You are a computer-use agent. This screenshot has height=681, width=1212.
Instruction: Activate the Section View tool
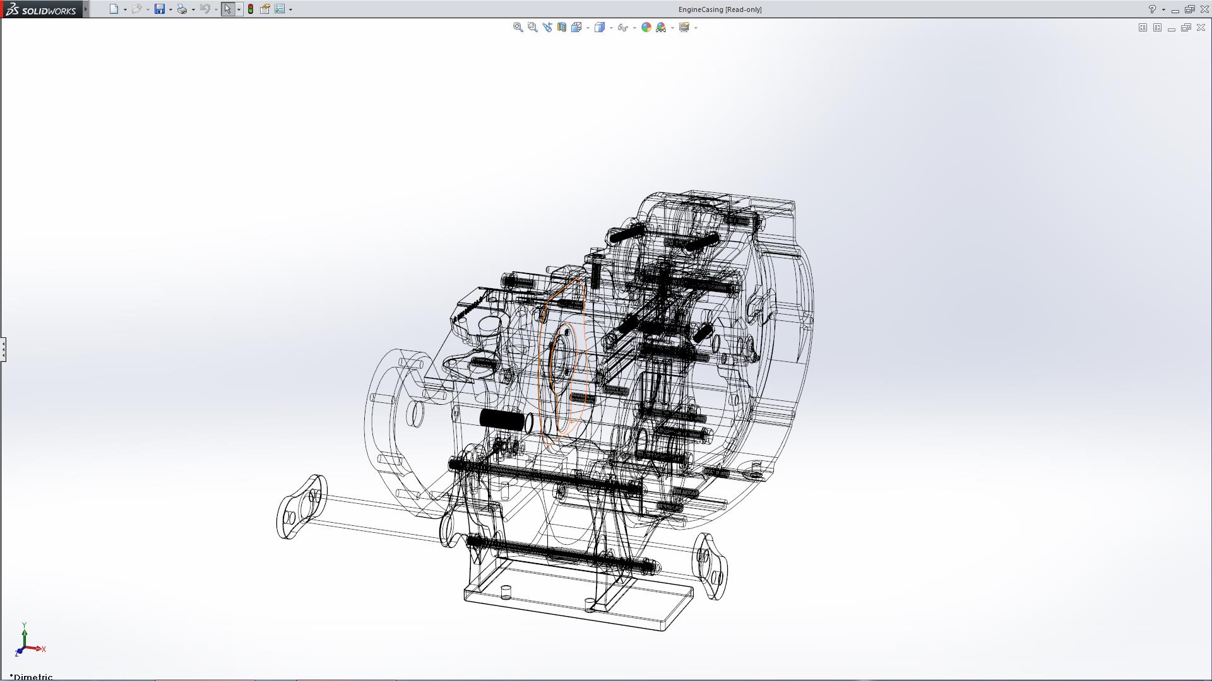point(561,27)
